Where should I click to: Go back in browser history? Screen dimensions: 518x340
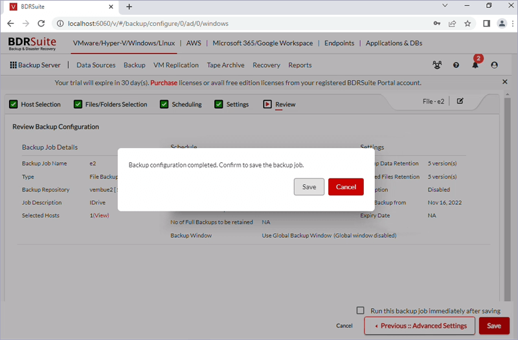10,23
